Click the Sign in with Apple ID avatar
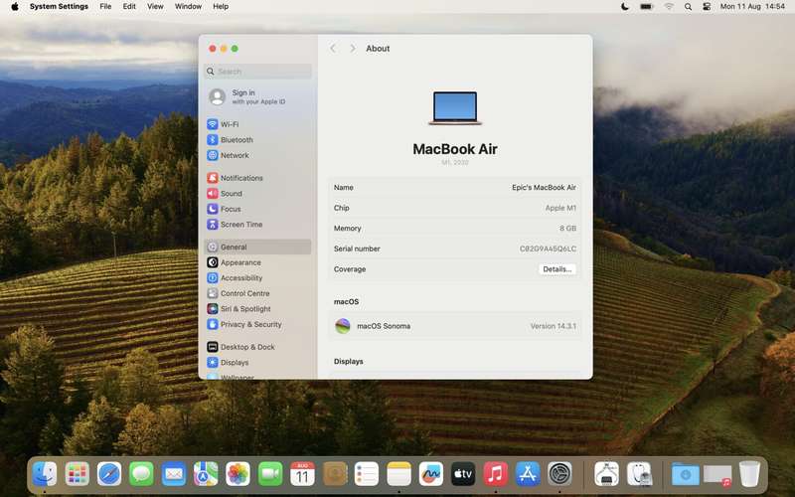The width and height of the screenshot is (795, 497). point(217,96)
